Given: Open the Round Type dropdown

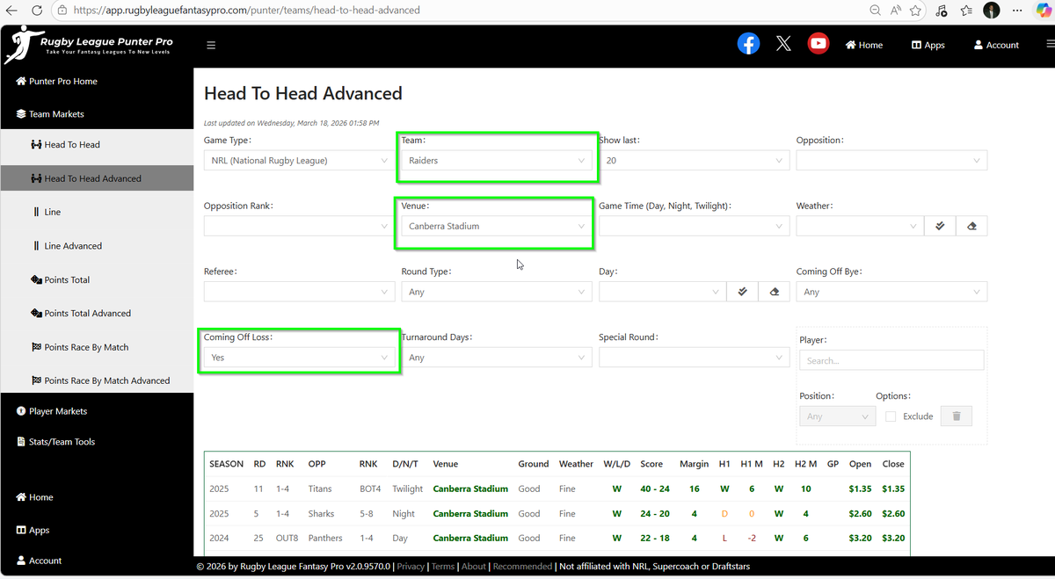Looking at the screenshot, I should tap(496, 292).
